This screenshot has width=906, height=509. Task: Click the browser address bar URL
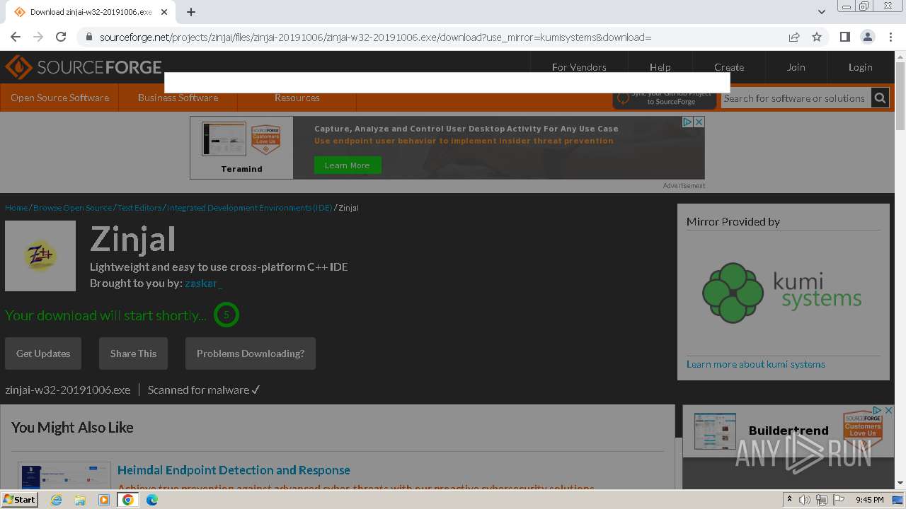point(375,37)
